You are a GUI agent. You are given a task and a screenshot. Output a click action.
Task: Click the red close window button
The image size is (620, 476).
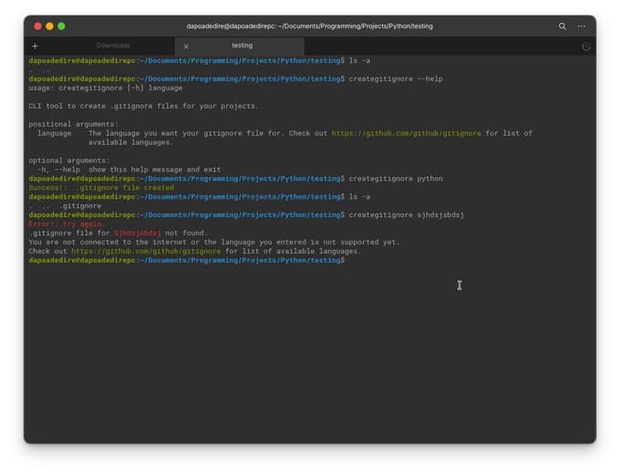[x=38, y=26]
